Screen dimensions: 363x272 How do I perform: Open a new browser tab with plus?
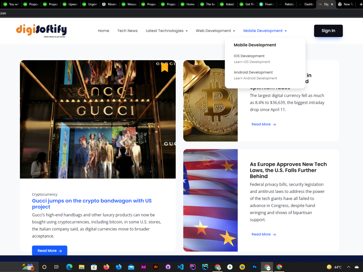pyautogui.click(x=361, y=4)
